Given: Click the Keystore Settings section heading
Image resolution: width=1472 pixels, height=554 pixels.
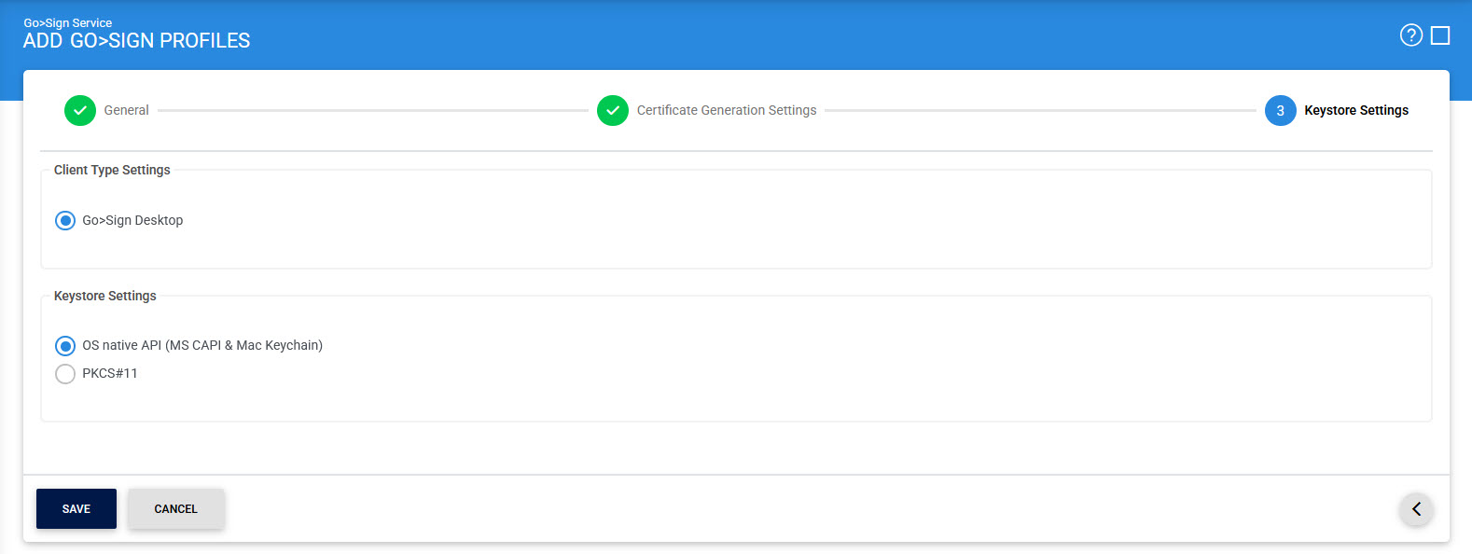Looking at the screenshot, I should [105, 296].
